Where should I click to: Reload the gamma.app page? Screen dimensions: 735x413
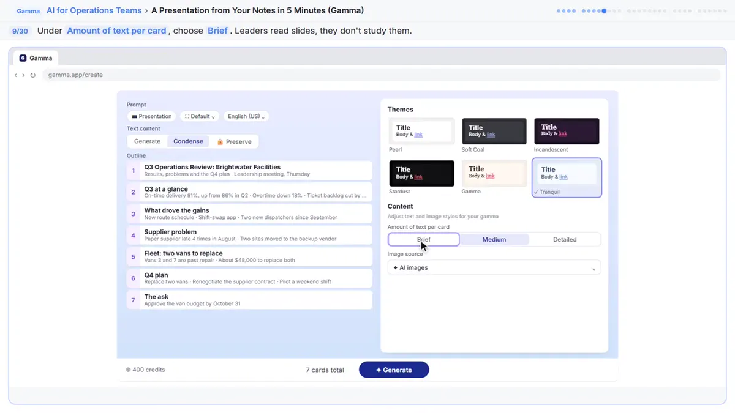pyautogui.click(x=32, y=75)
